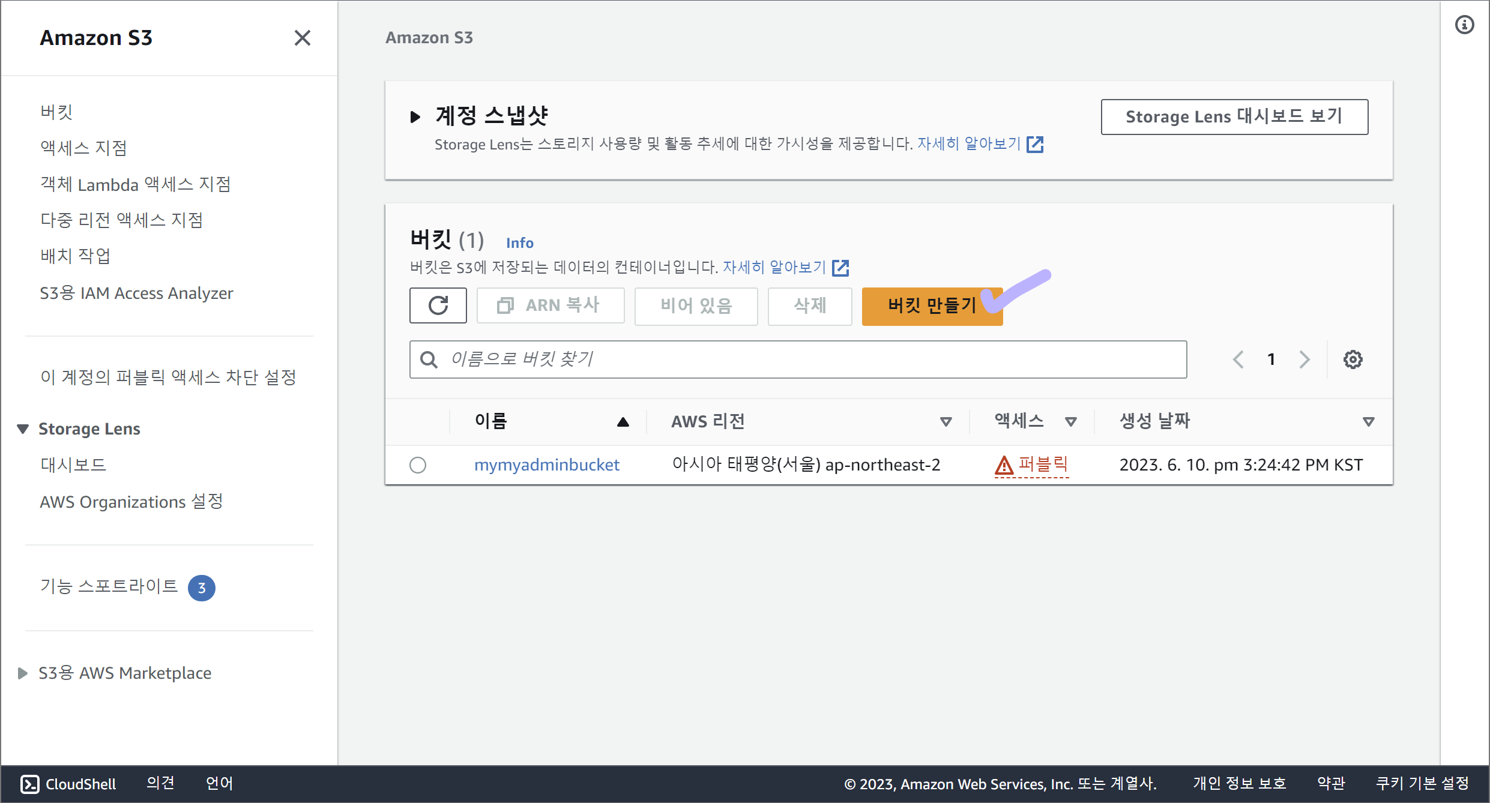
Task: Click the 생성 날짜 column header text
Action: [x=1154, y=421]
